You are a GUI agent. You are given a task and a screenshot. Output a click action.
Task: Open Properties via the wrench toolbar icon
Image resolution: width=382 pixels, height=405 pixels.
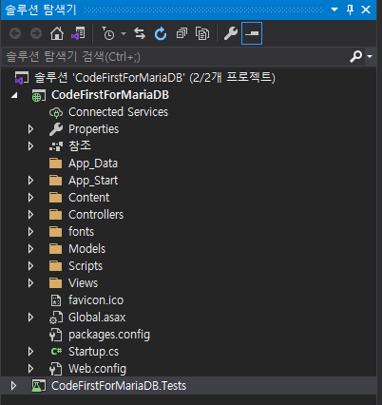point(231,33)
